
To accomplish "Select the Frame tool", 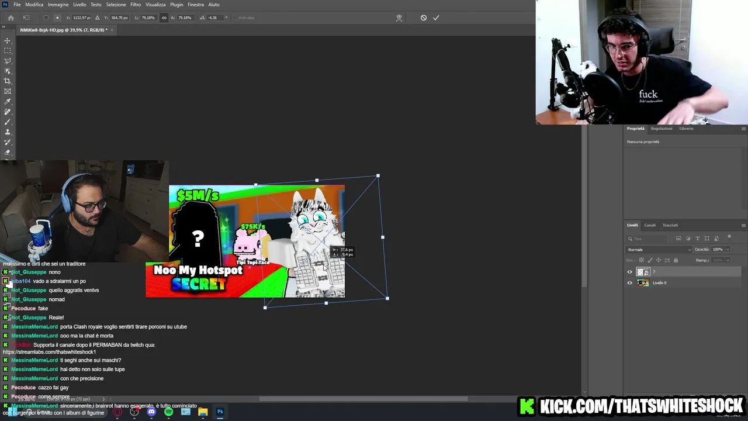I will 8,91.
